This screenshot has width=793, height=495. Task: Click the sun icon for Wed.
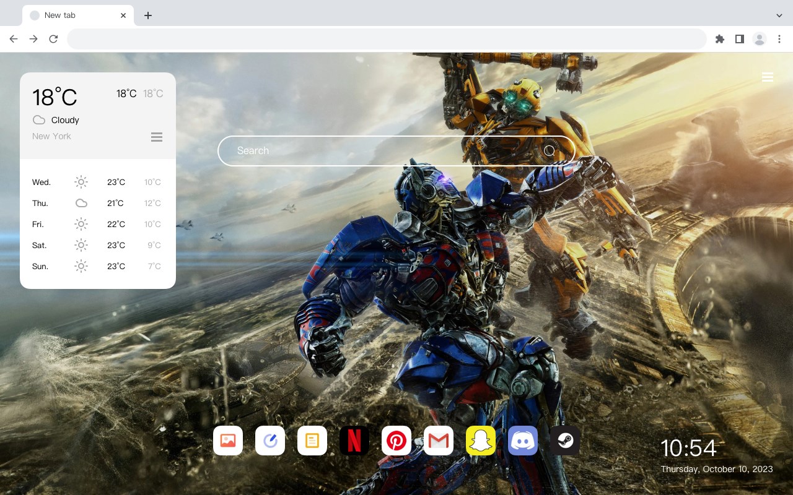point(81,182)
